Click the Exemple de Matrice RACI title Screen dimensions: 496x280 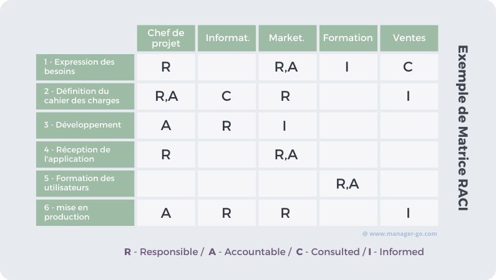463,128
